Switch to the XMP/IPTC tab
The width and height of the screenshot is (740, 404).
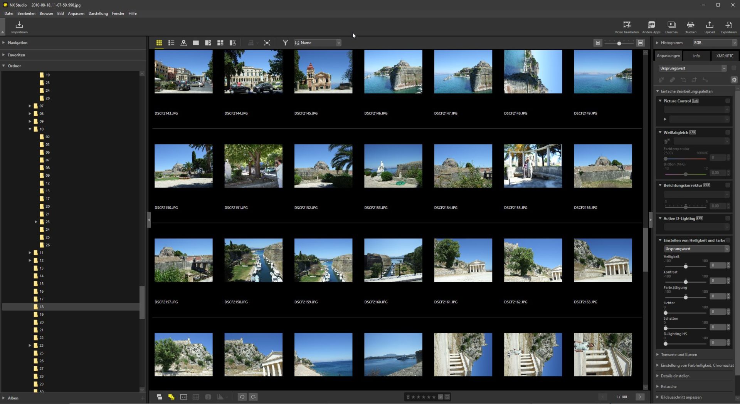(725, 56)
